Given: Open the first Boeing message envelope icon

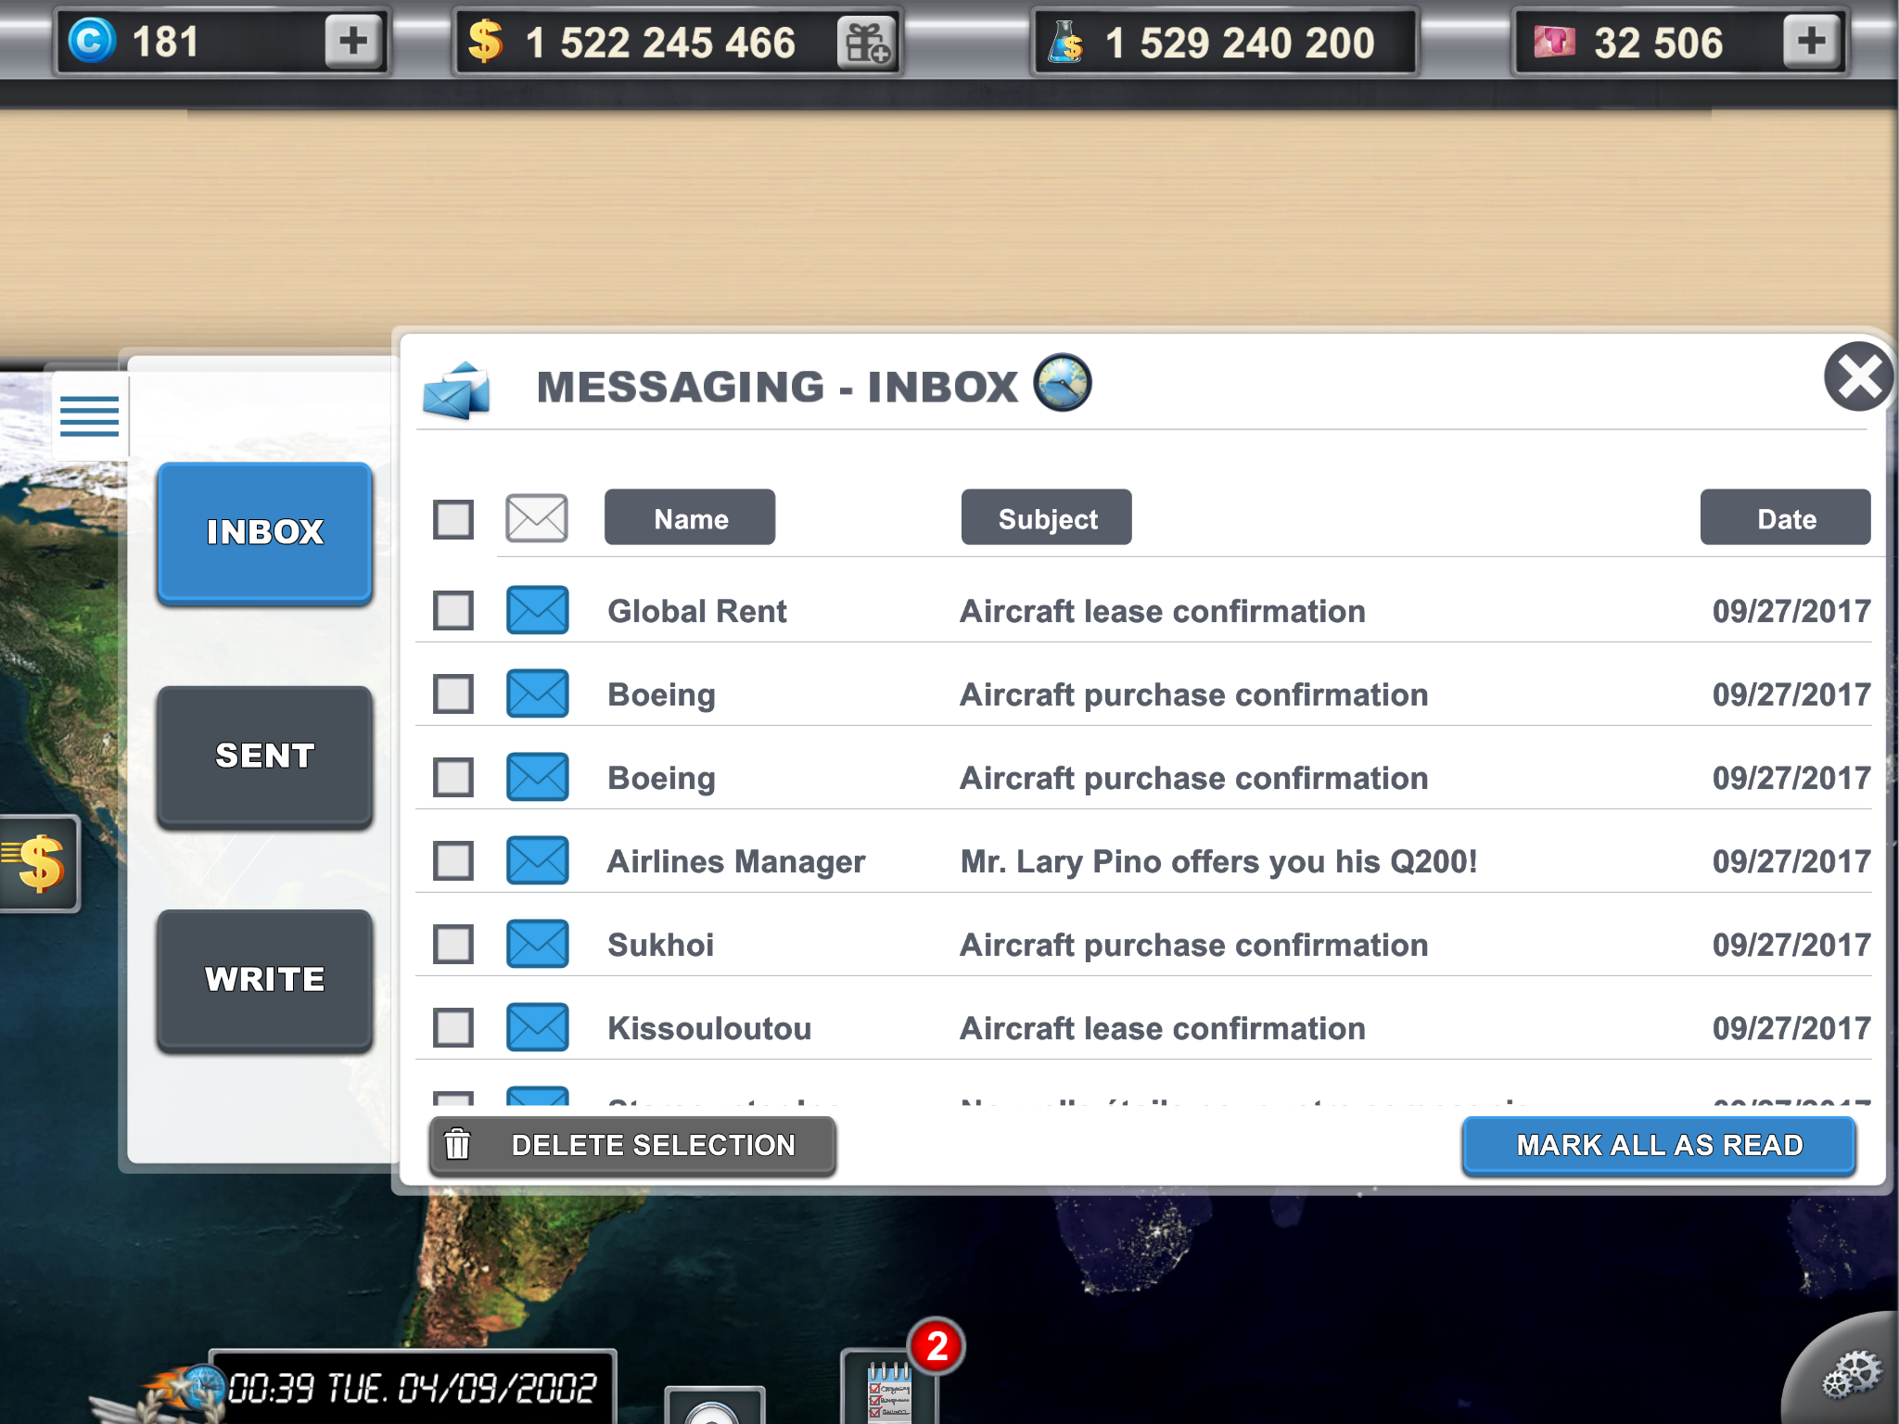Looking at the screenshot, I should pos(537,693).
